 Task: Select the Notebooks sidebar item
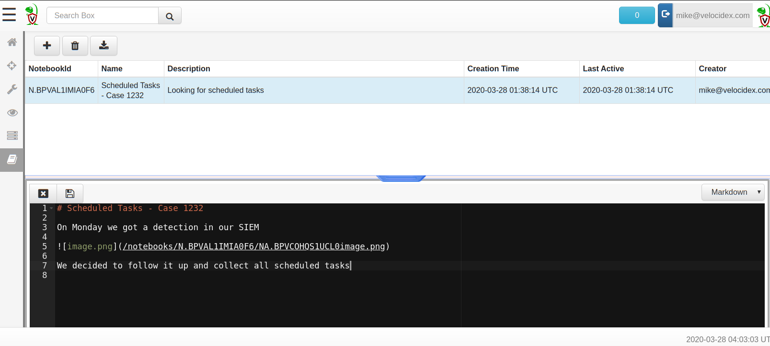click(x=12, y=159)
